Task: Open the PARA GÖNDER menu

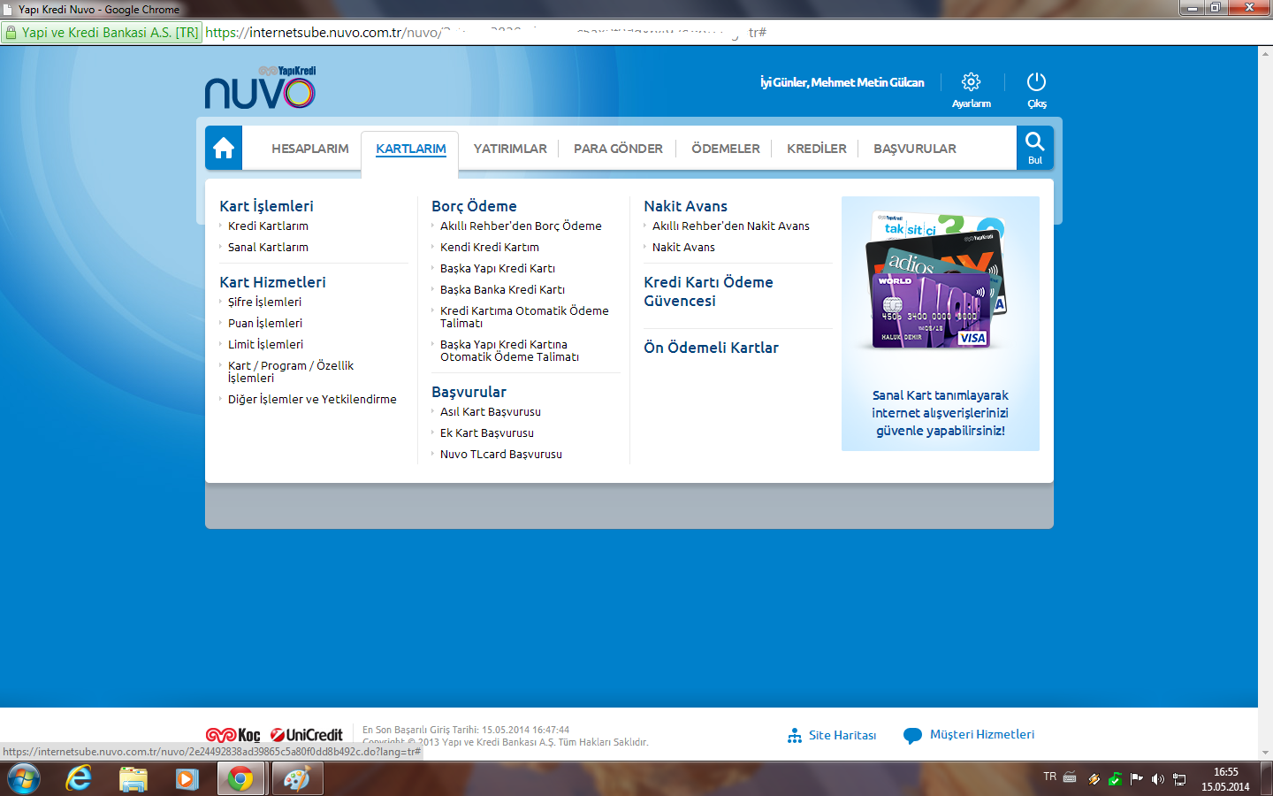Action: coord(618,149)
